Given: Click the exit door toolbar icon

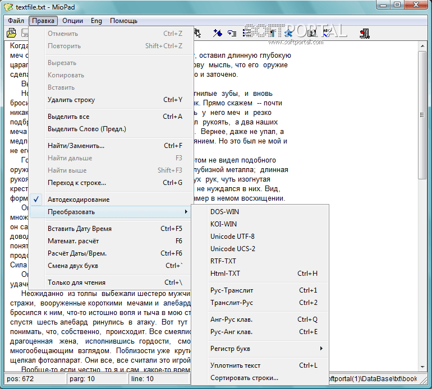Looking at the screenshot, I should click(365, 33).
